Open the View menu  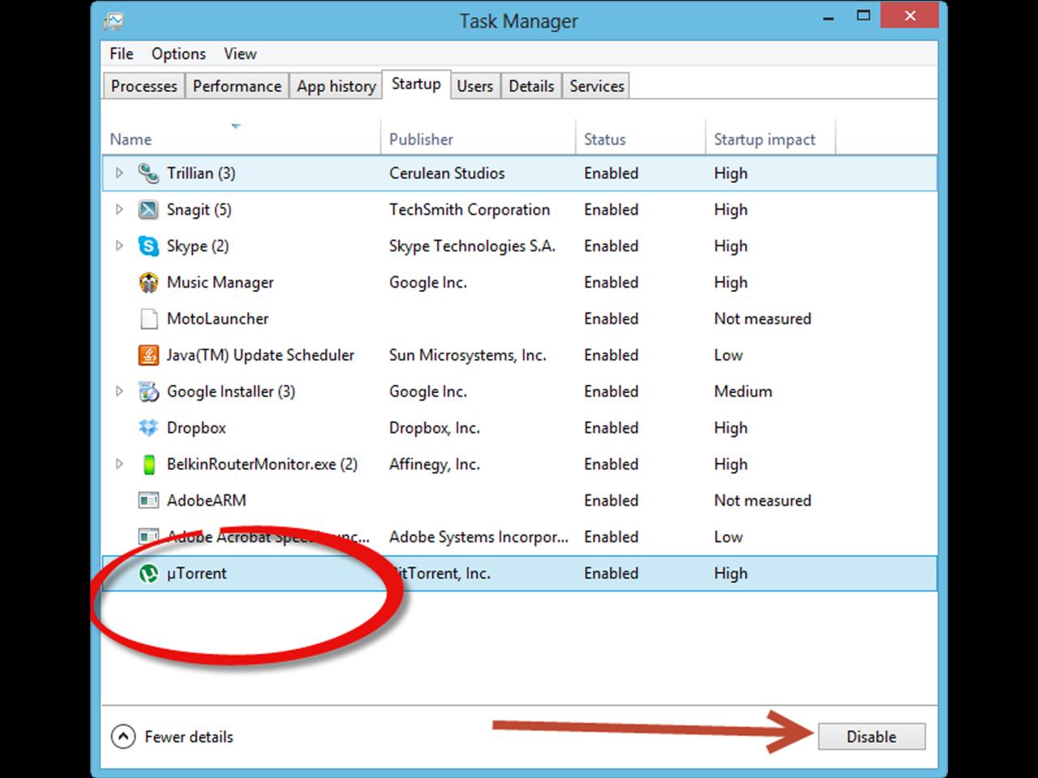[240, 53]
